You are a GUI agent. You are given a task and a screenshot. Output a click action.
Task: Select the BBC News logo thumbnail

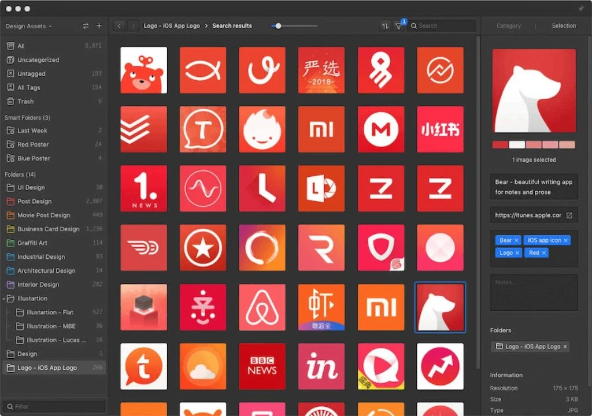(262, 366)
